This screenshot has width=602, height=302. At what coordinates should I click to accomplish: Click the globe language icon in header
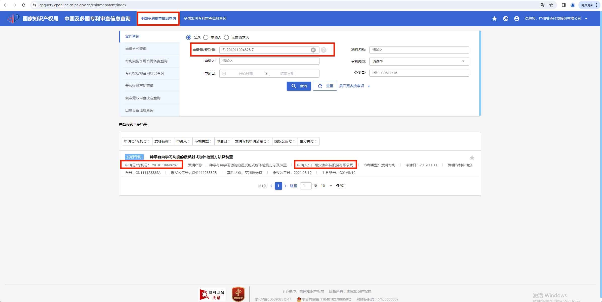[x=506, y=19]
